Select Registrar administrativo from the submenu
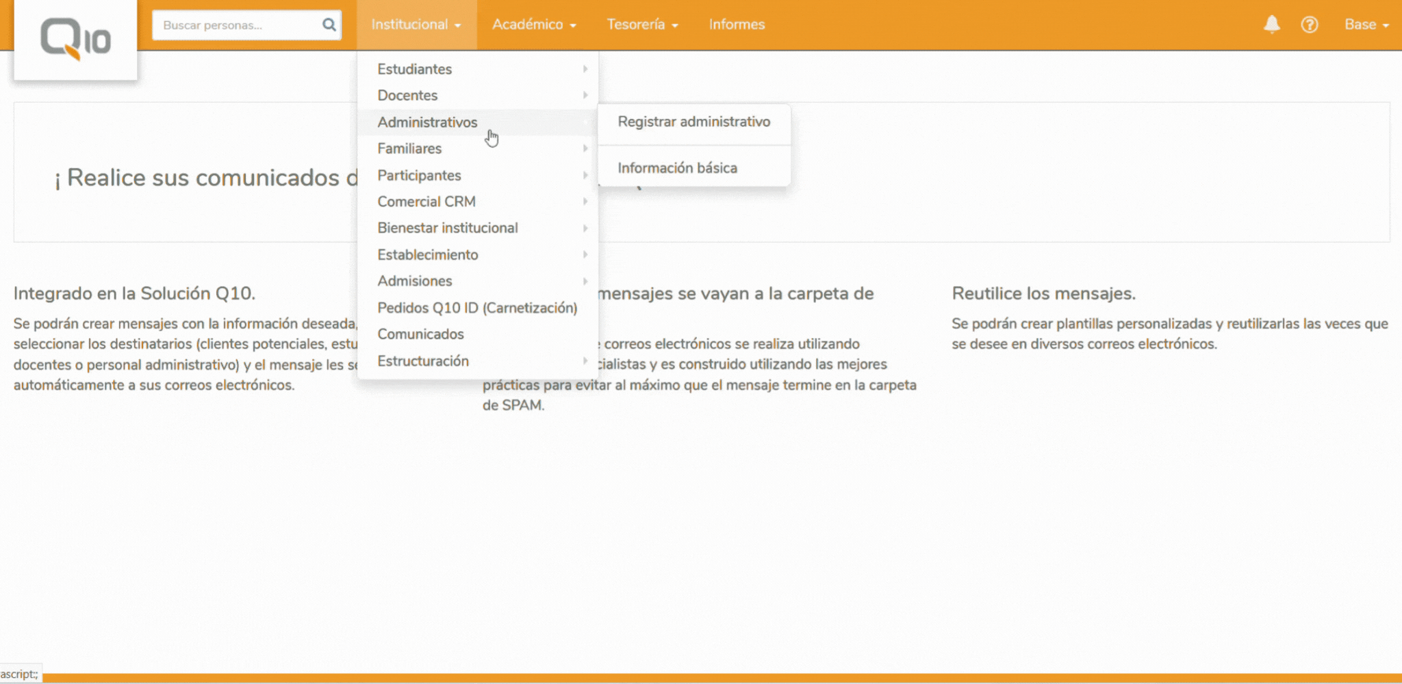1402x684 pixels. click(693, 122)
